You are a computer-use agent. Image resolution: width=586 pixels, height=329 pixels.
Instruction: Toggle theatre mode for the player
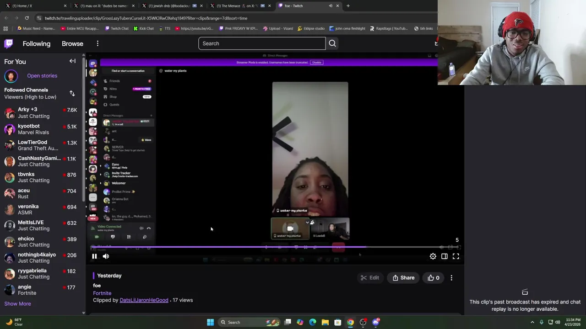click(444, 256)
